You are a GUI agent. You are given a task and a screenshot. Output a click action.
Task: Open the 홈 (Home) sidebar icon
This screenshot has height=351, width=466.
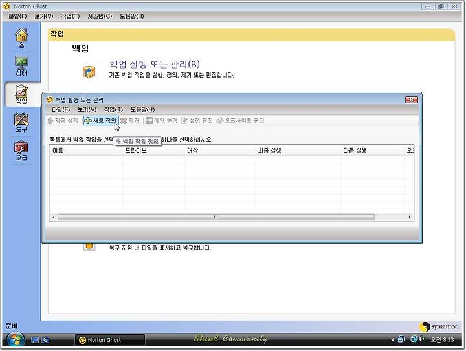[x=21, y=37]
